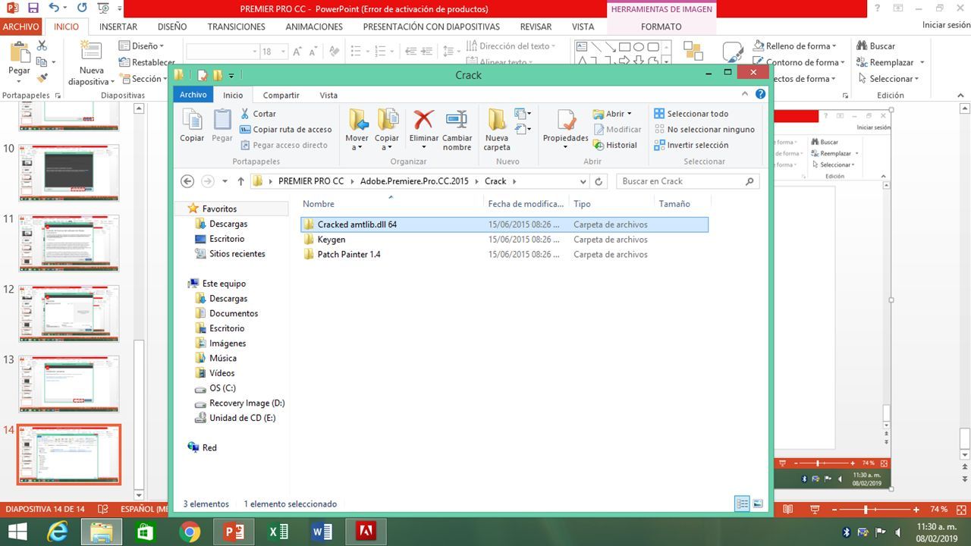Switch to Vista tab in Explorer
Viewport: 971px width, 546px height.
328,95
